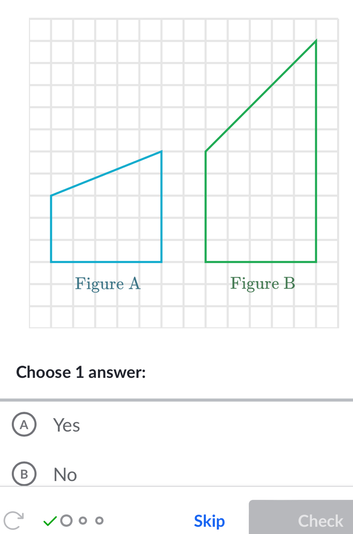Click the circled letter A icon
This screenshot has height=534, width=353.
(x=24, y=424)
